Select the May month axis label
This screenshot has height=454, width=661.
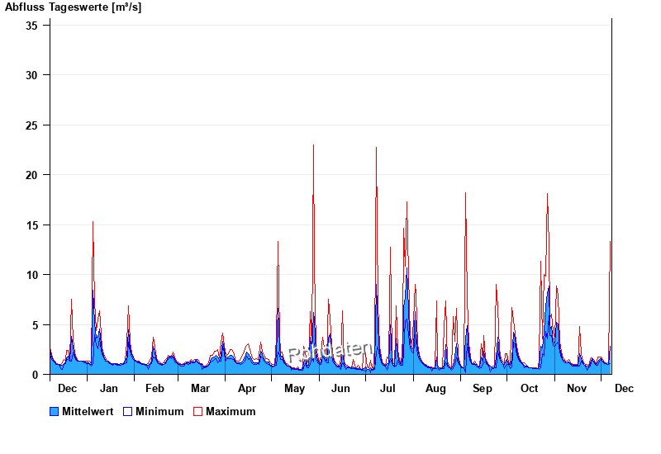(294, 389)
